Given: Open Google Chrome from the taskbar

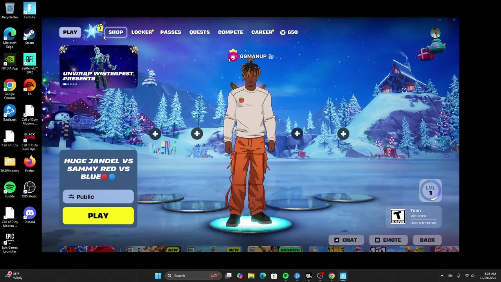Looking at the screenshot, I should (x=332, y=276).
